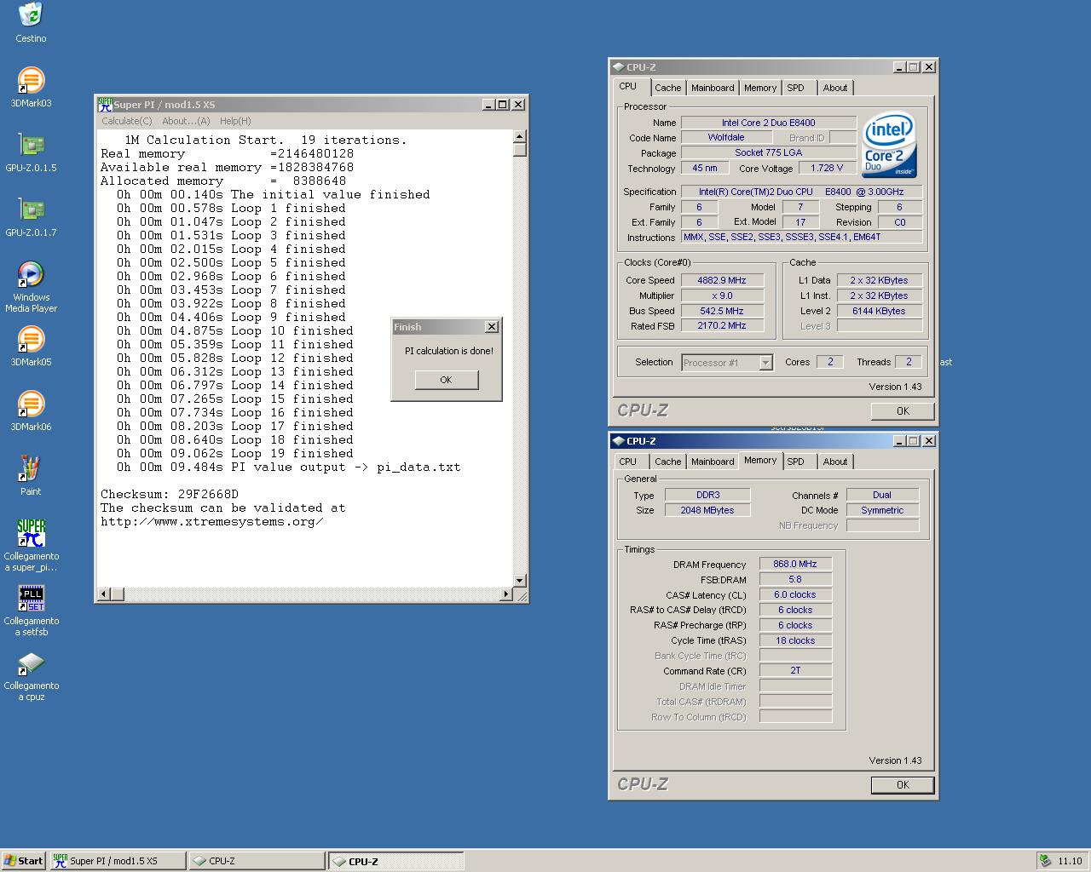The width and height of the screenshot is (1091, 872).
Task: Click the Name field Intel Core 2 Duo E8400
Action: 769,123
